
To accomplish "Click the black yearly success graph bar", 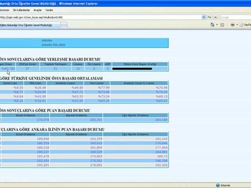I will click(132, 69).
